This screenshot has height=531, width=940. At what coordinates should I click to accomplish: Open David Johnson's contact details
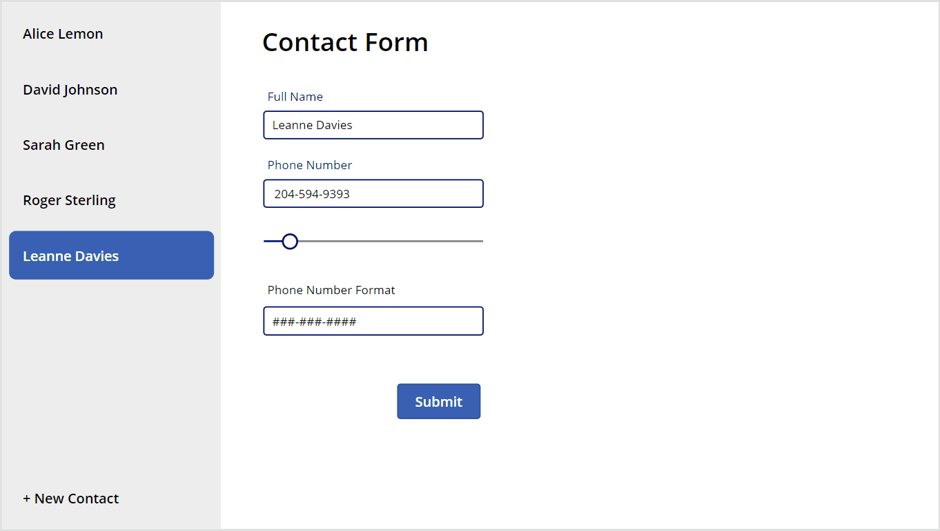tap(70, 89)
